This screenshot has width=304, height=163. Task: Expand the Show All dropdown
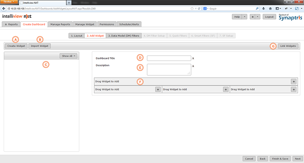(68, 56)
